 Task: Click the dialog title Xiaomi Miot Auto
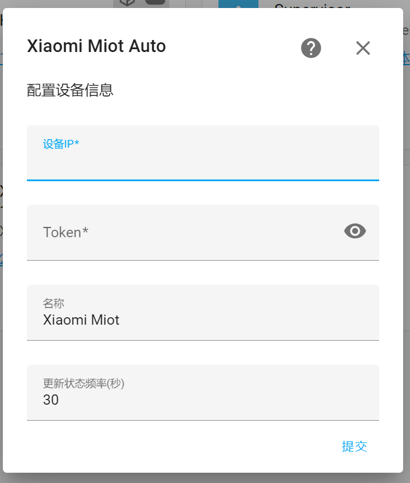coord(96,46)
